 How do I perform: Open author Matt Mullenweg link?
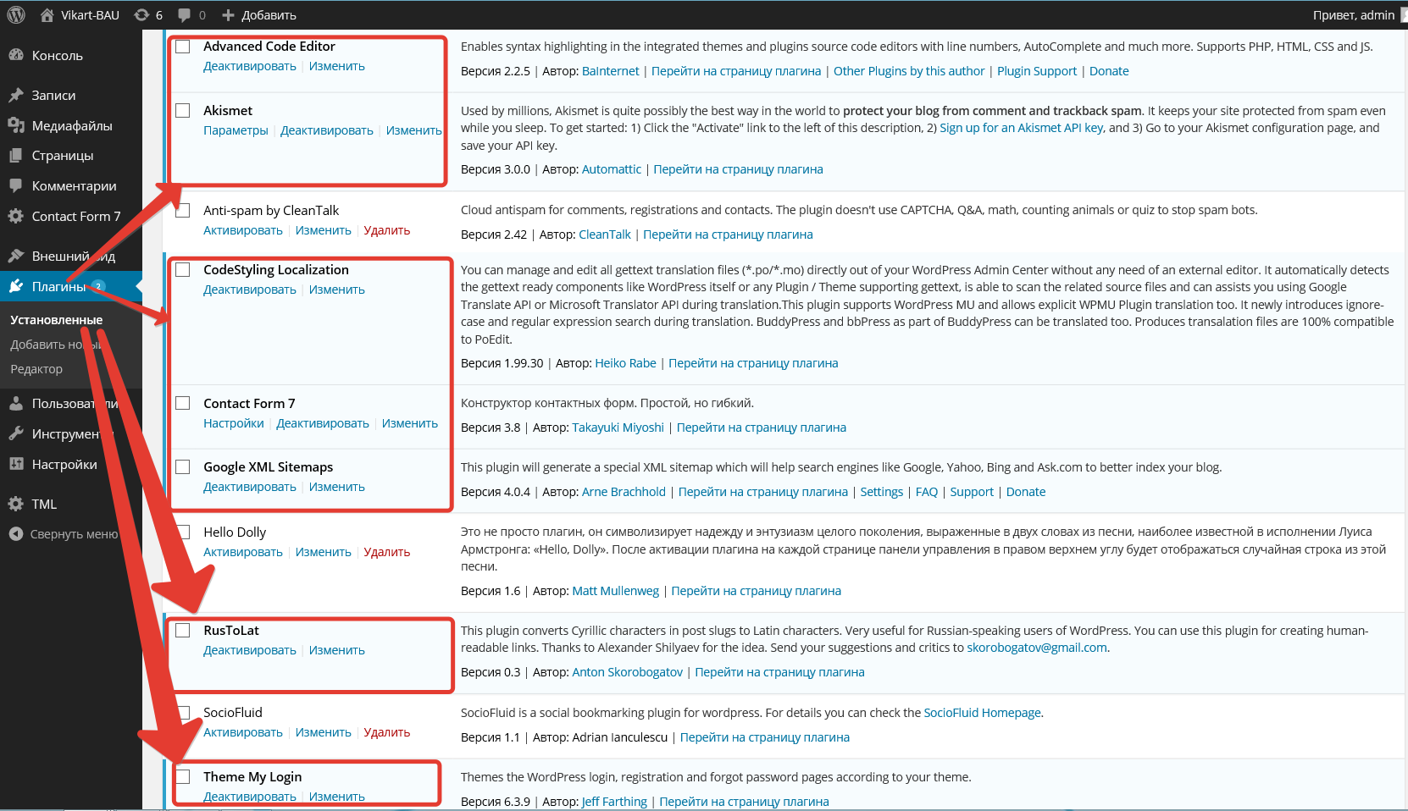tap(615, 591)
